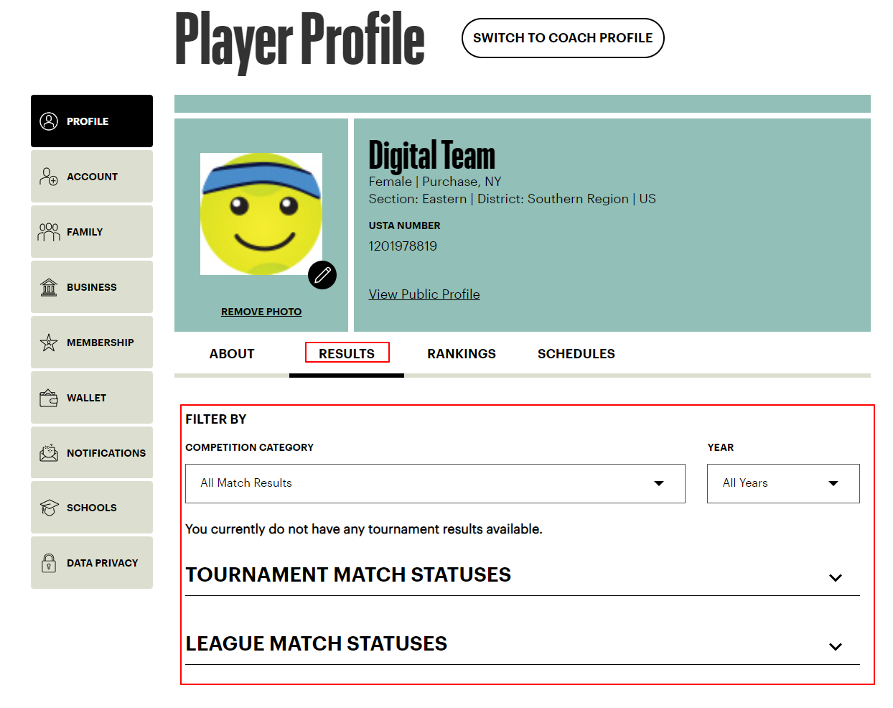Click the Data Privacy padlock icon
The width and height of the screenshot is (893, 708).
click(49, 563)
